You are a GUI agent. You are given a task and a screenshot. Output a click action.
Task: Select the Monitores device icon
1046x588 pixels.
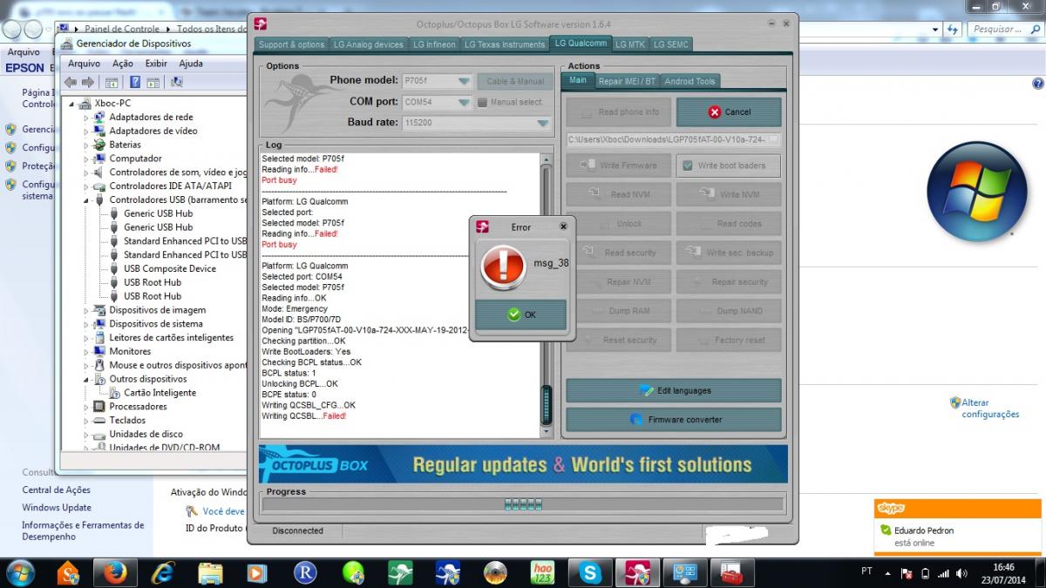100,351
